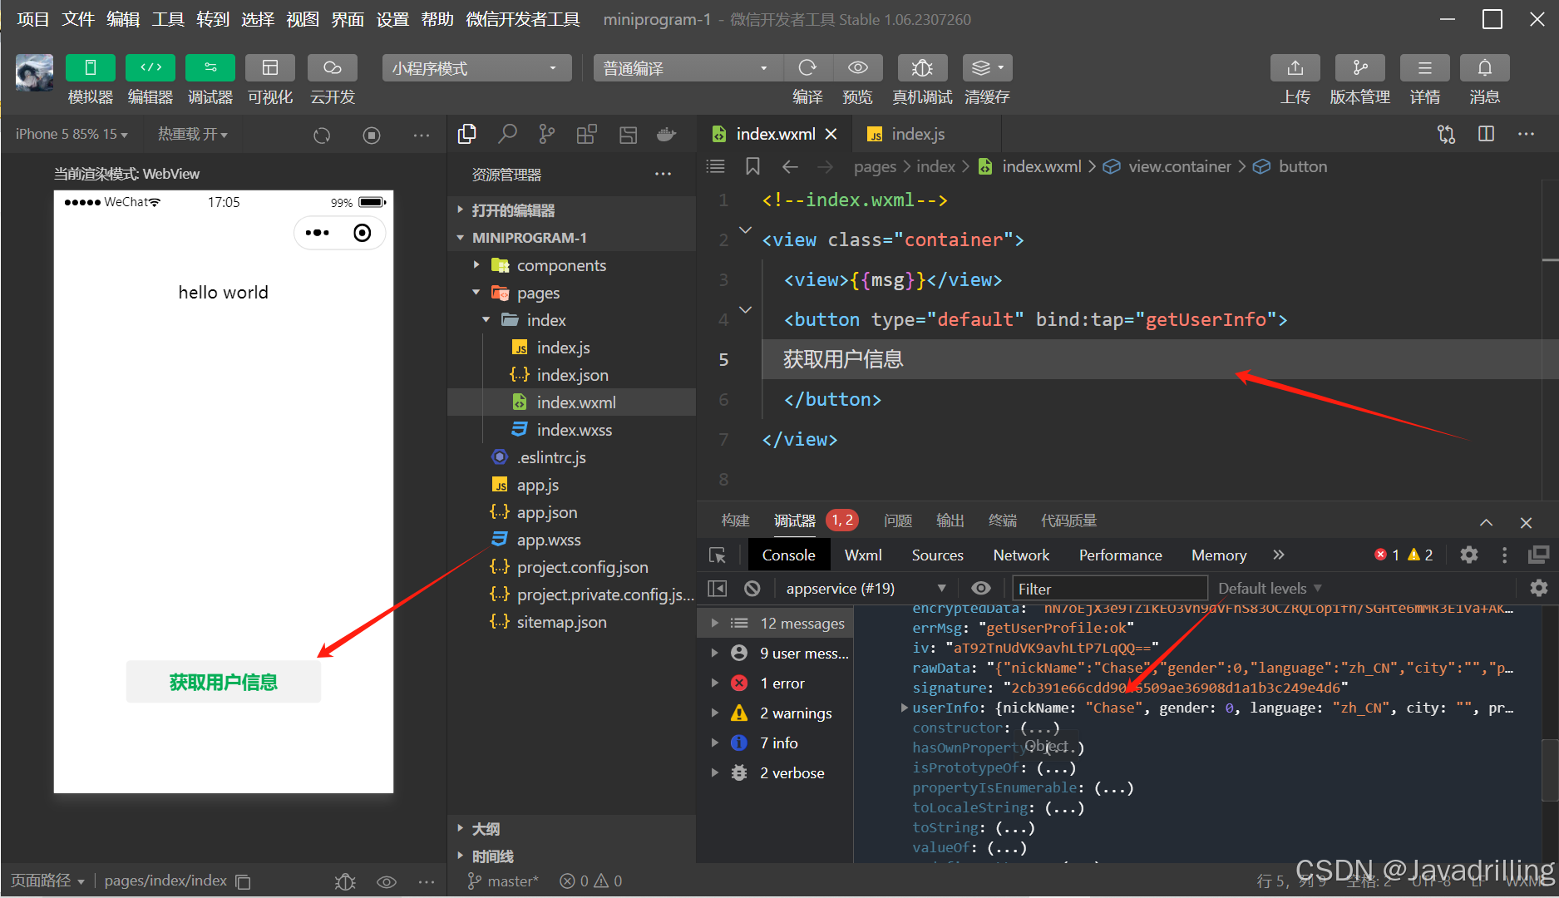Open the docker whale icon in sidebar
Screen dimensions: 1559x898
pyautogui.click(x=667, y=134)
